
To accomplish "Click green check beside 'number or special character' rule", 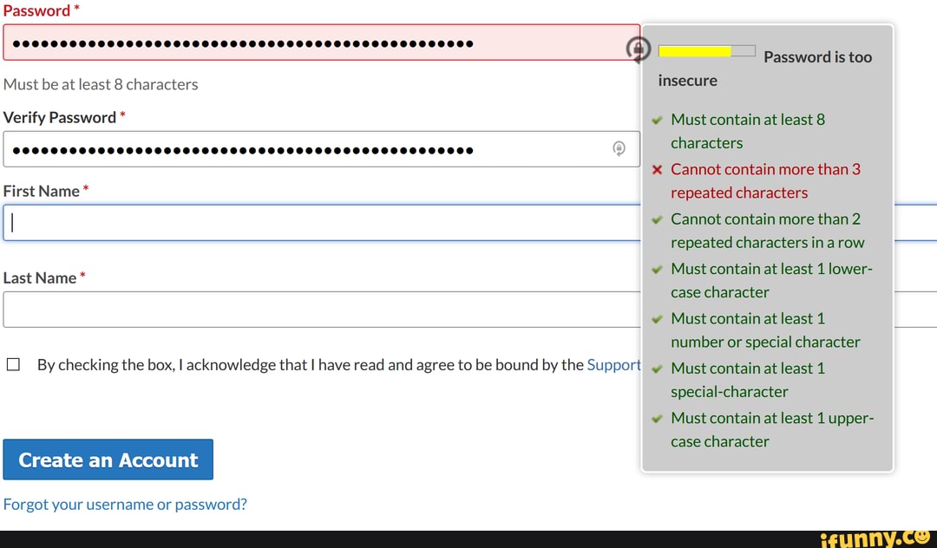I will pos(657,318).
